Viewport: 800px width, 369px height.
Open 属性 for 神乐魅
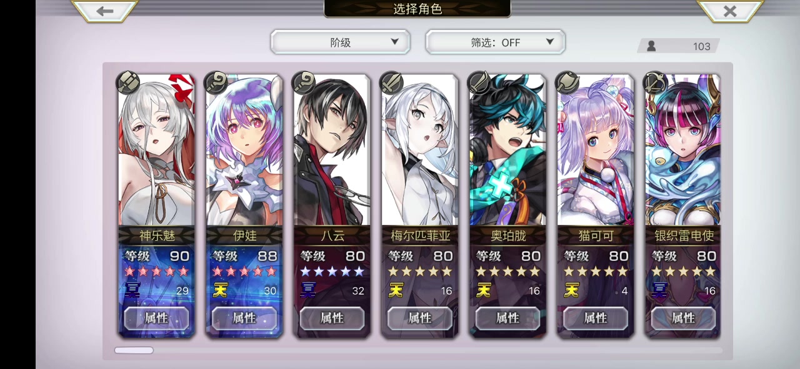click(x=156, y=318)
